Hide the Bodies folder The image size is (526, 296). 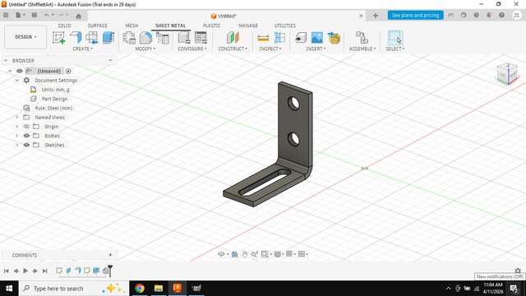click(x=26, y=136)
